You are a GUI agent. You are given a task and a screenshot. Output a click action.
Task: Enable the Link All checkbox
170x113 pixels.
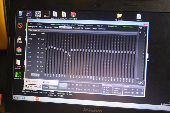point(30,34)
